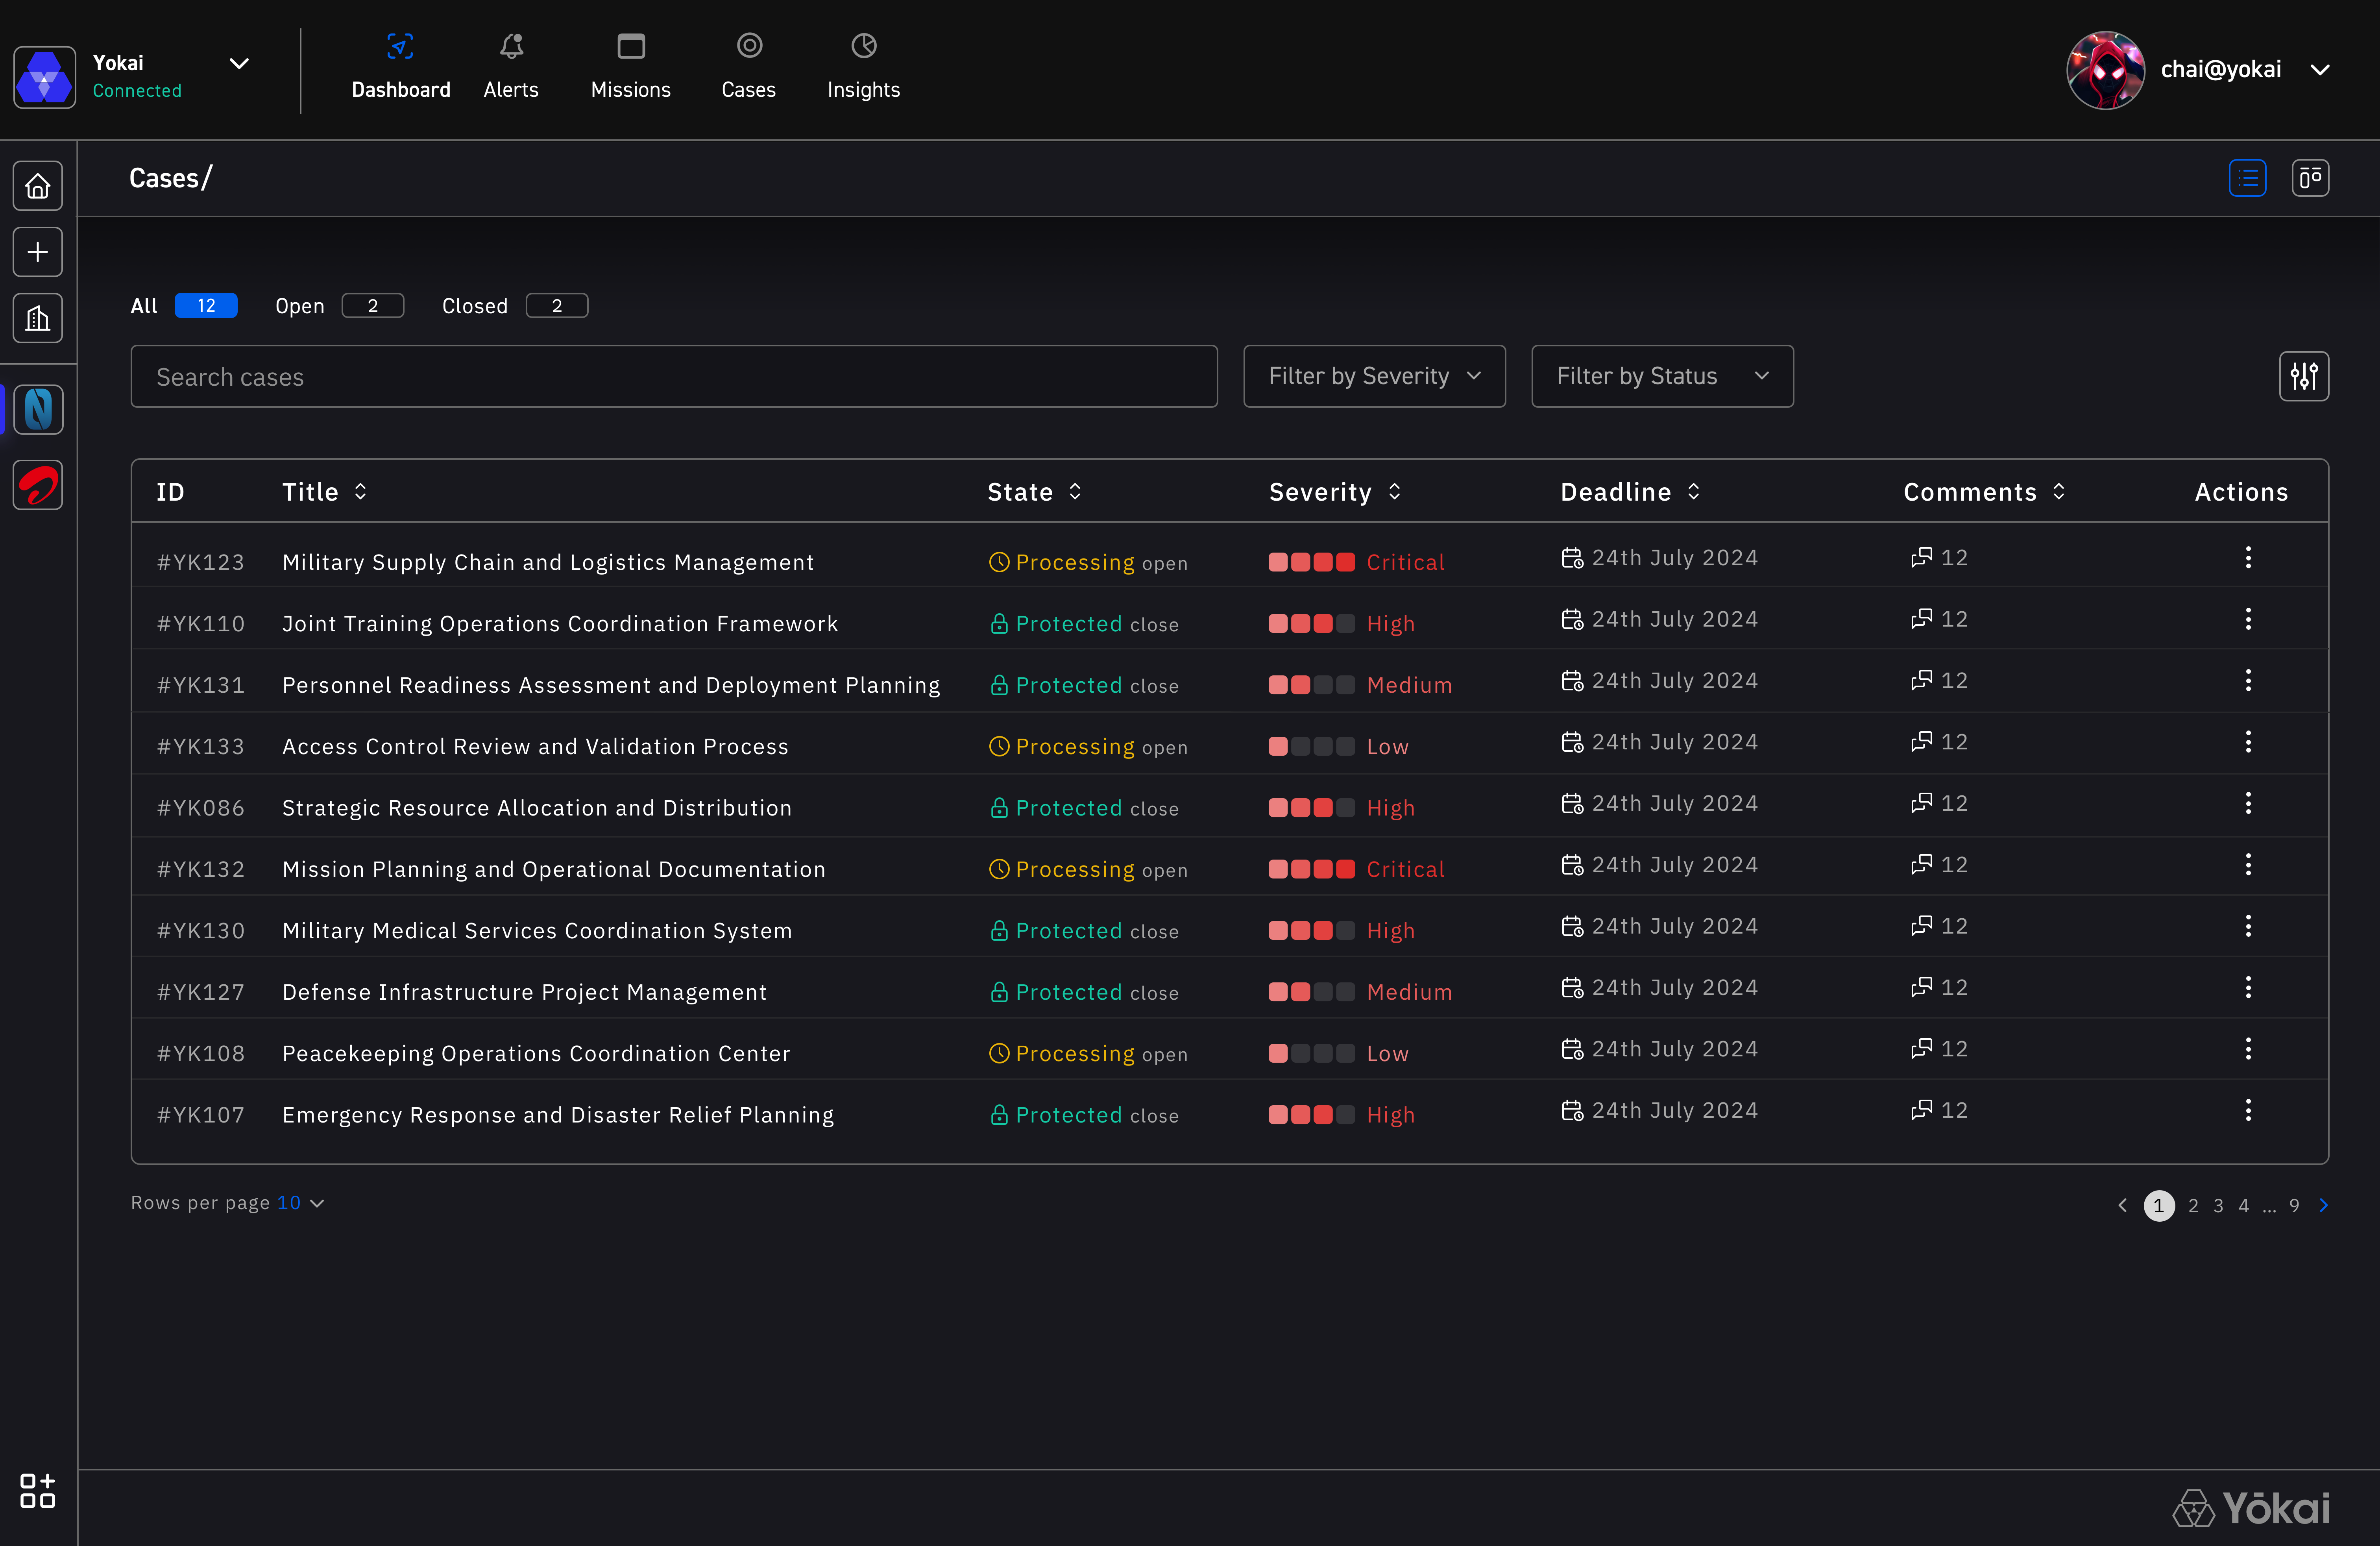Viewport: 2380px width, 1546px height.
Task: Open actions menu for case #YK107
Action: point(2248,1110)
